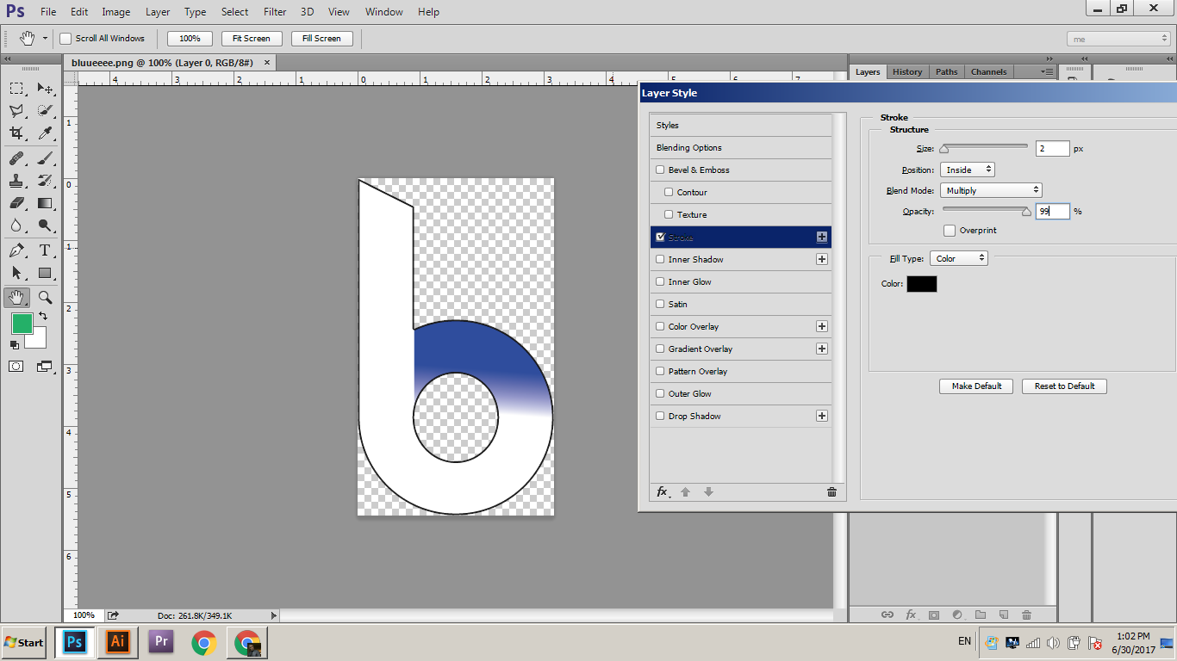This screenshot has height=661, width=1177.
Task: Select the Polygonal Lasso tool
Action: coord(16,110)
